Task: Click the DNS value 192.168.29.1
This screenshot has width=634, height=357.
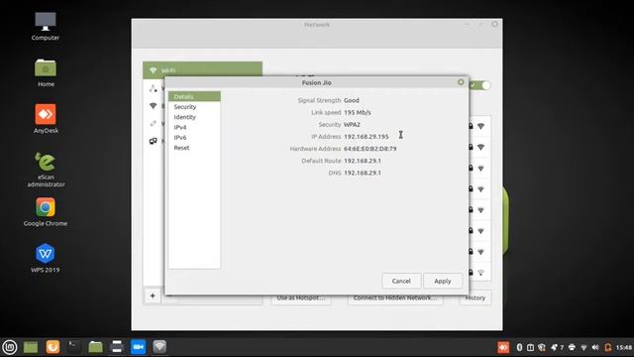Action: point(363,173)
